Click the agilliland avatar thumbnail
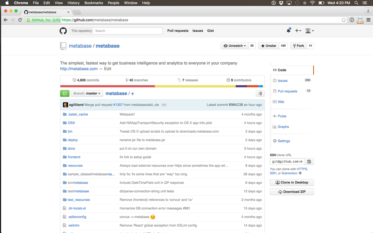This screenshot has height=233, width=373. tap(65, 105)
